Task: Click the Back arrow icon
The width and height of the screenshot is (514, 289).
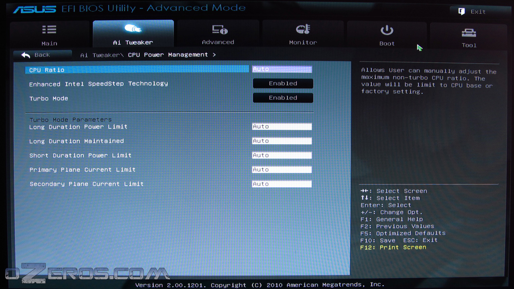Action: (26, 55)
